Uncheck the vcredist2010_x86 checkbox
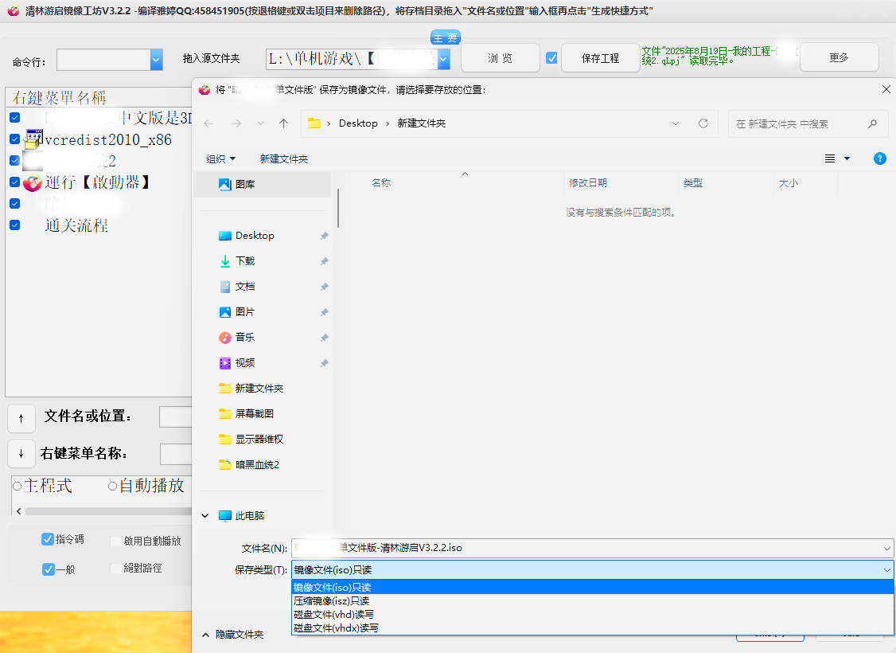The image size is (896, 653). [x=15, y=139]
